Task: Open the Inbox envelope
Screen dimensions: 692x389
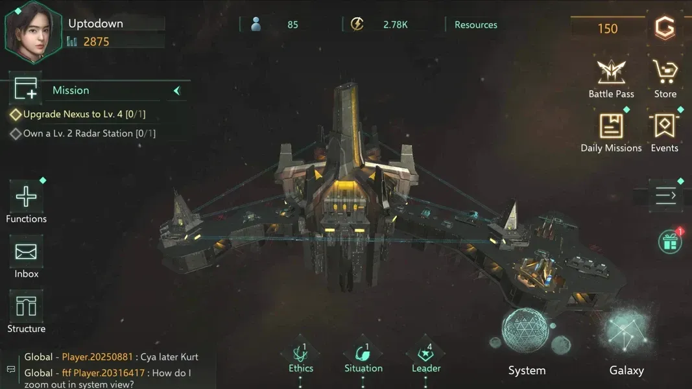Action: pyautogui.click(x=26, y=252)
